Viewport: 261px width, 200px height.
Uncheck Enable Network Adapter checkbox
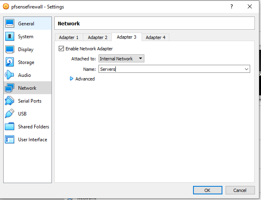point(61,49)
